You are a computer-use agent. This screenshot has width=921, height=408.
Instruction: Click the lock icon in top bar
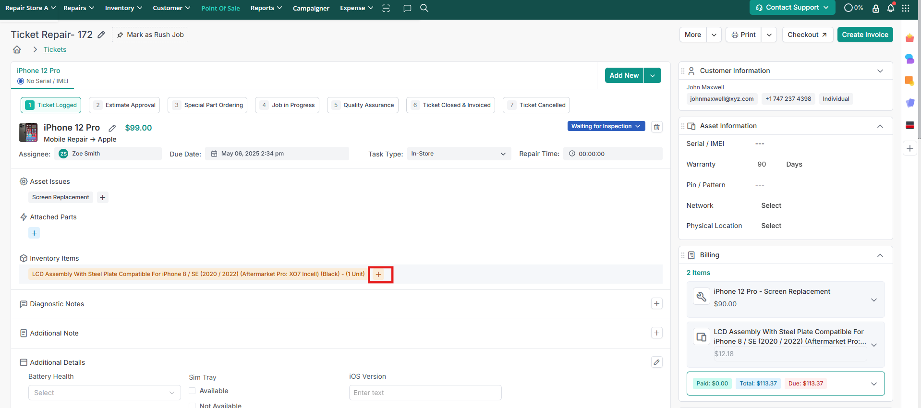pos(876,8)
